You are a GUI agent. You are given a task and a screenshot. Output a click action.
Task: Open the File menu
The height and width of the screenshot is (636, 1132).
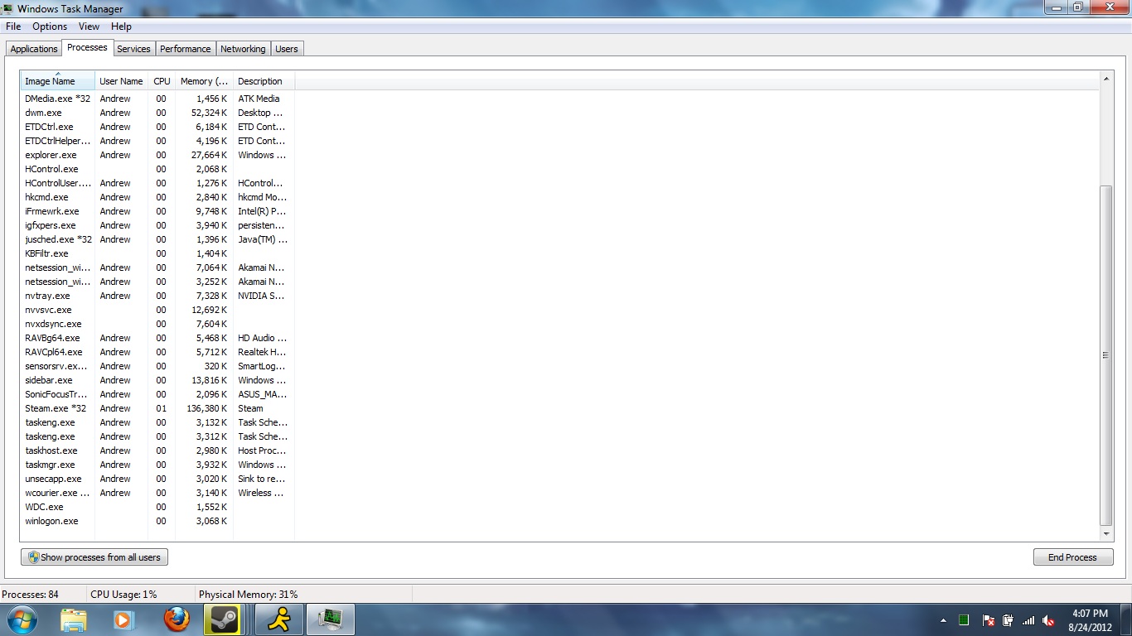pos(13,26)
